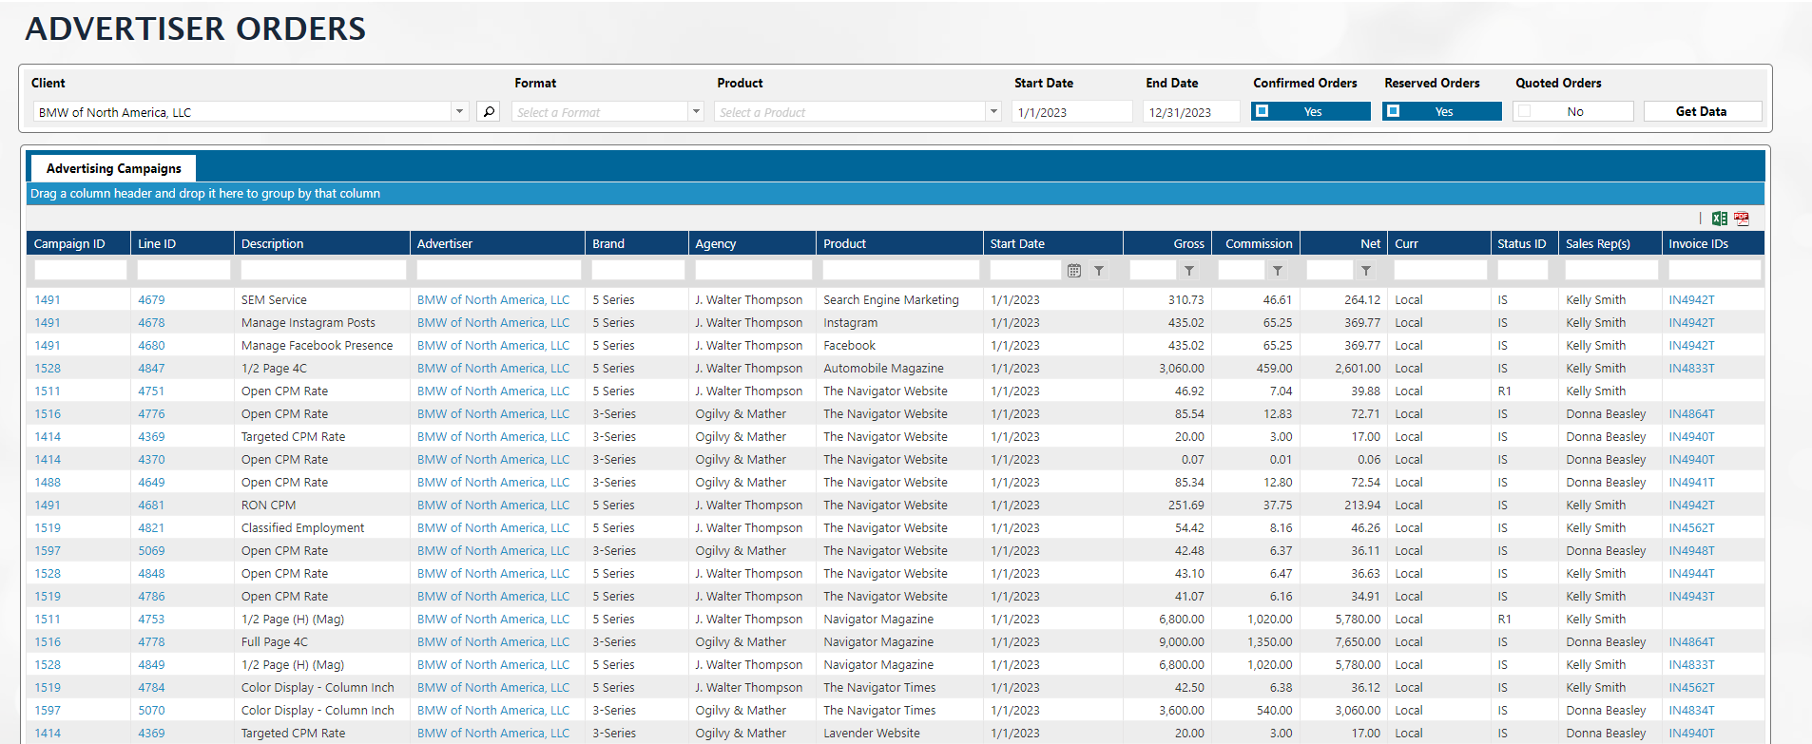
Task: Select the Advertising Campaigns tab
Action: point(113,168)
